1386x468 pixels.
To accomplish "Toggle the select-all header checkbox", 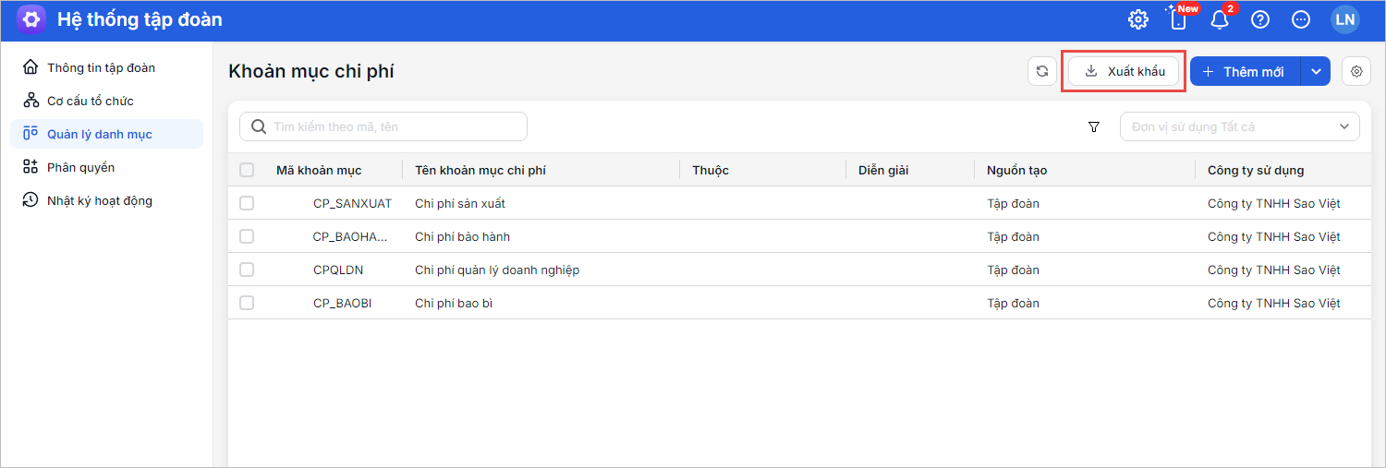I will (247, 170).
